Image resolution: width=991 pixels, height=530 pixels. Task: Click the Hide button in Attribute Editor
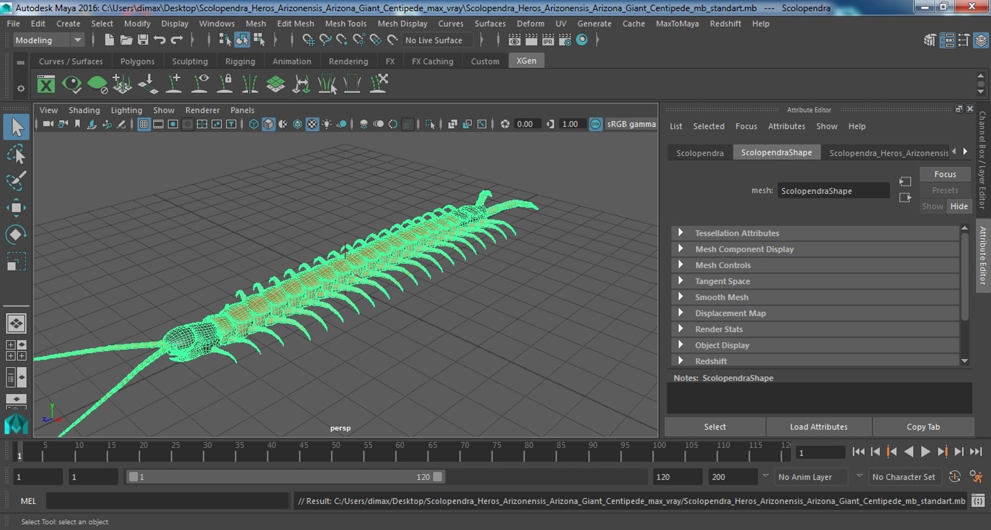click(958, 206)
